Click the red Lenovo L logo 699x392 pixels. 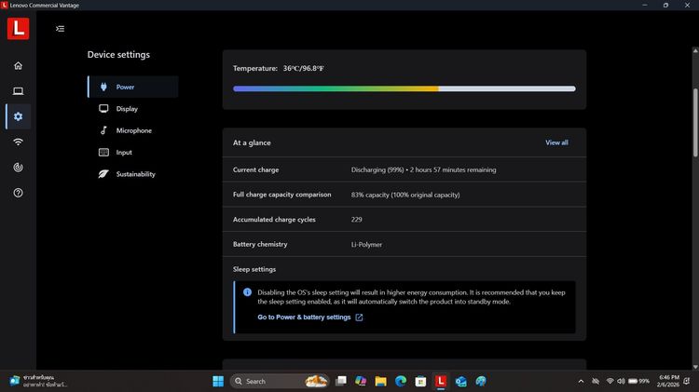[19, 29]
